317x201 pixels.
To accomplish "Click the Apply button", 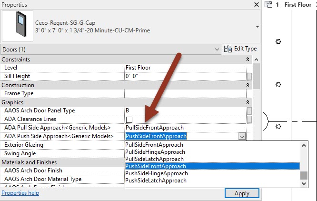I will pos(242,193).
